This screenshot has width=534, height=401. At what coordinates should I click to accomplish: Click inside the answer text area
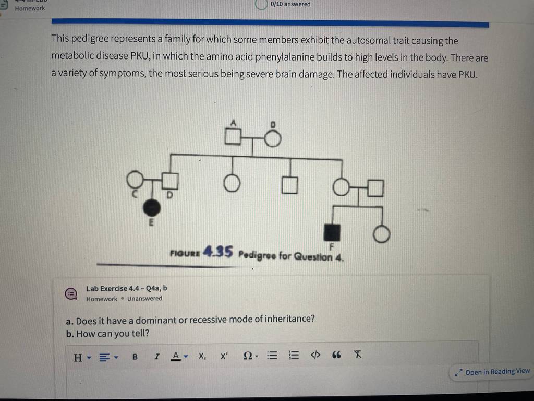[x=272, y=383]
